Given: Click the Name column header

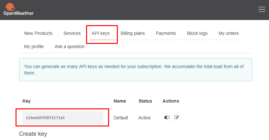Looking at the screenshot, I should coord(120,101).
